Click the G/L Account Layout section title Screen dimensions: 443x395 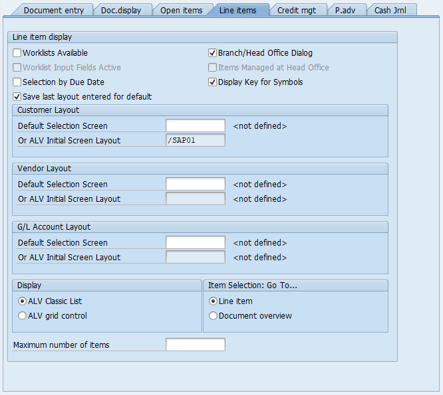pyautogui.click(x=54, y=227)
